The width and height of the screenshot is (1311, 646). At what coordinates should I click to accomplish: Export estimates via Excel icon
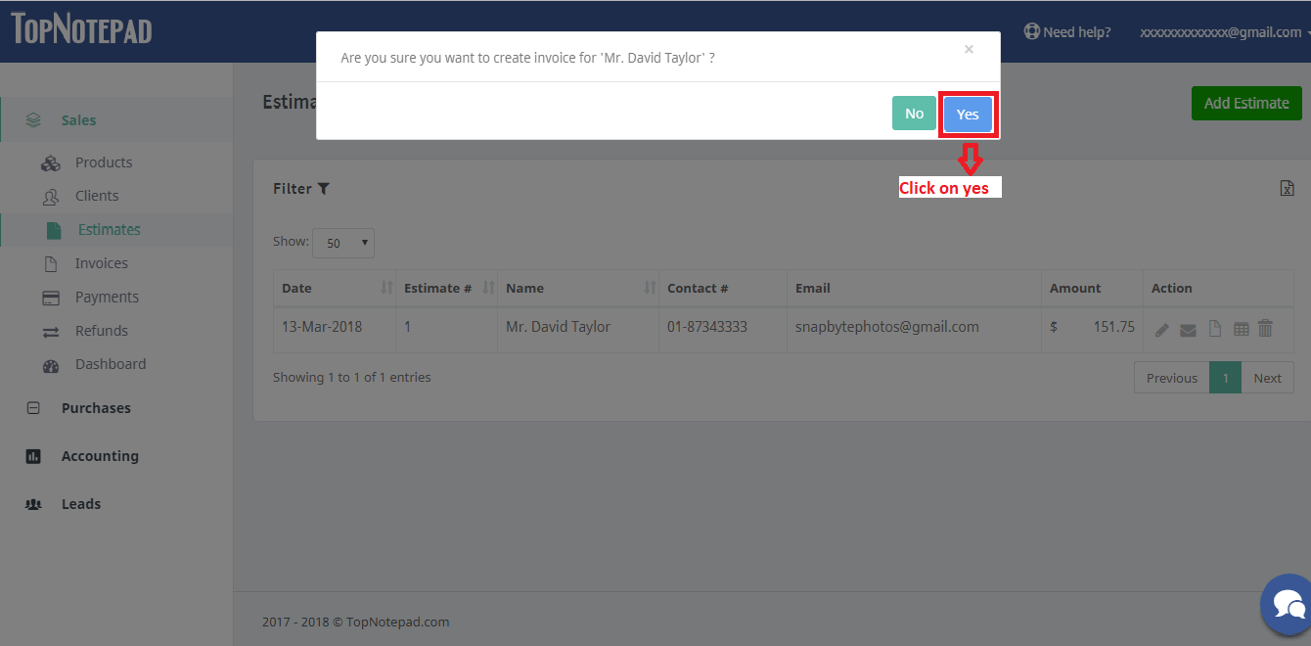(x=1288, y=188)
